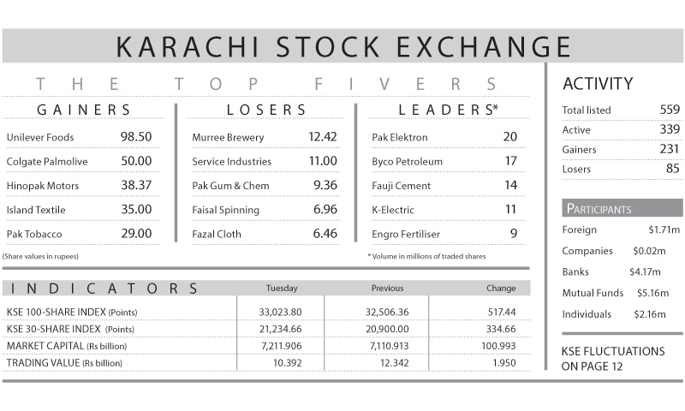Select the Losers column heading
This screenshot has height=411, width=685.
pyautogui.click(x=266, y=110)
